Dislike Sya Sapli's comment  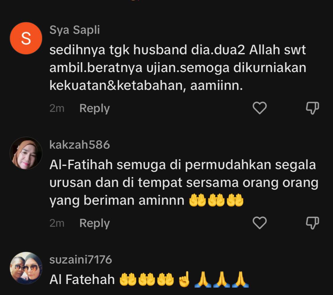point(312,108)
